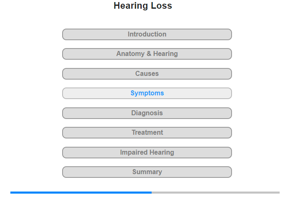Go to the Anatomy & Hearing section
The height and width of the screenshot is (199, 290).
point(147,54)
